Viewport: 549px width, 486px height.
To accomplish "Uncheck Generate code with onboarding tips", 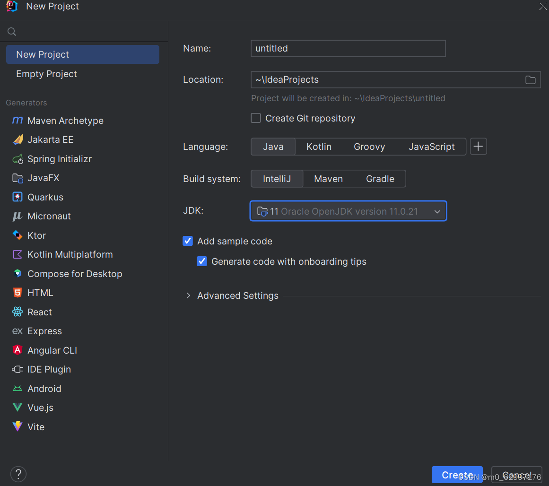I will pos(202,261).
